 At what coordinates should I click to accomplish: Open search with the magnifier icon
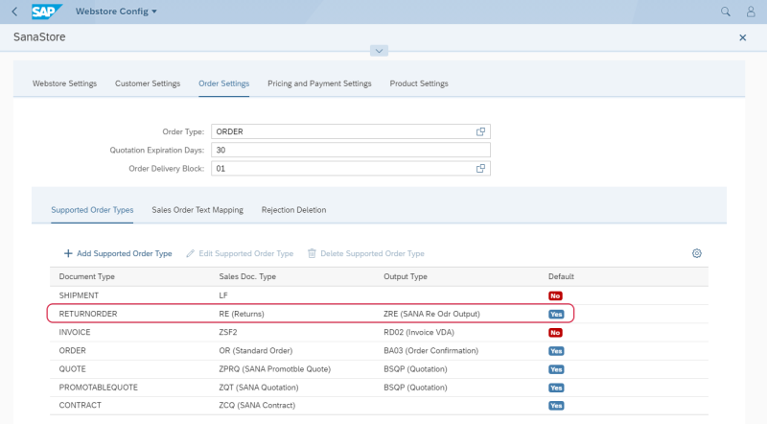[x=726, y=12]
